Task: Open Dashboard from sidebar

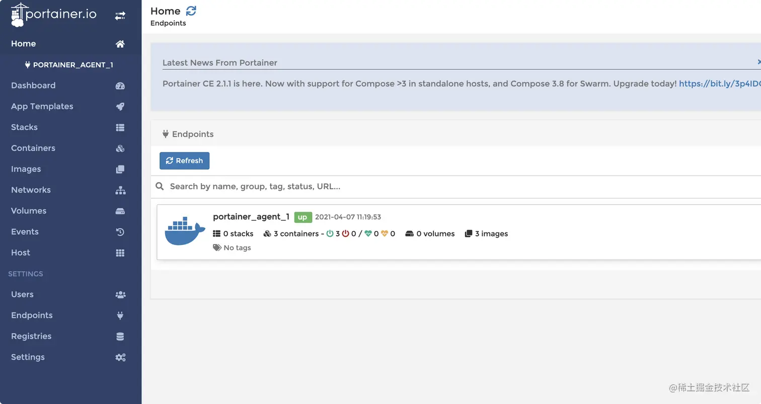Action: pos(33,86)
